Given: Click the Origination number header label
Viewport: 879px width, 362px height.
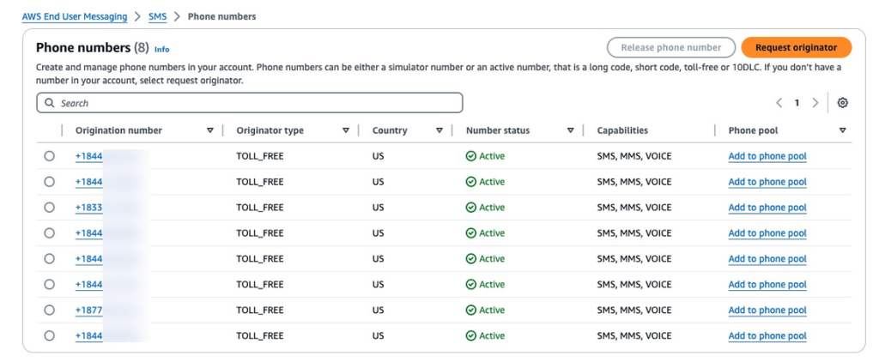Looking at the screenshot, I should (118, 130).
